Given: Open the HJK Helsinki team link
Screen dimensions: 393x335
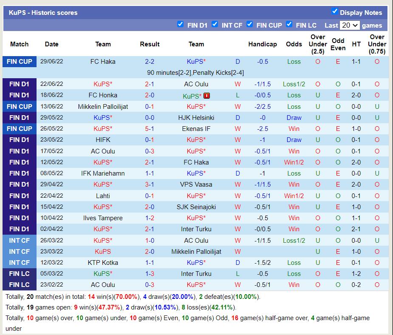Looking at the screenshot, I should [x=196, y=118].
